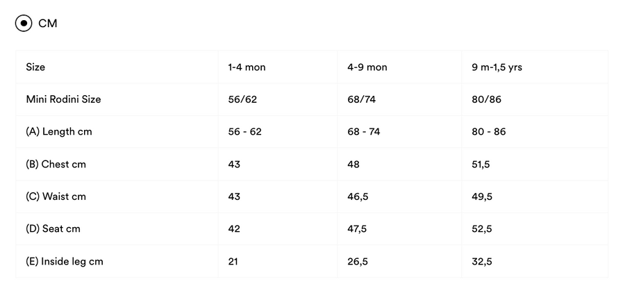Click the 56/62 Mini Rodini size cell
This screenshot has height=293, width=625.
pos(242,99)
